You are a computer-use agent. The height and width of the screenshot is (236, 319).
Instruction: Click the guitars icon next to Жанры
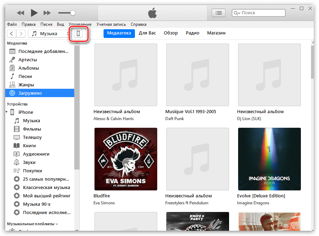pyautogui.click(x=12, y=85)
